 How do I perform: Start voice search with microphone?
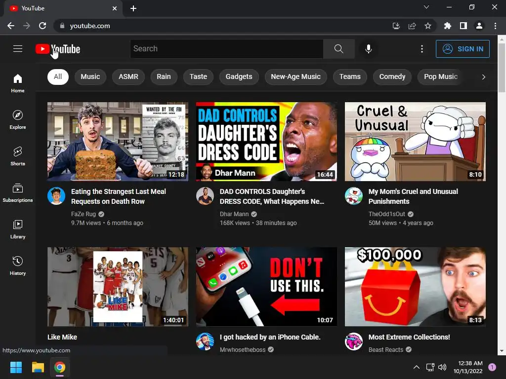click(369, 49)
